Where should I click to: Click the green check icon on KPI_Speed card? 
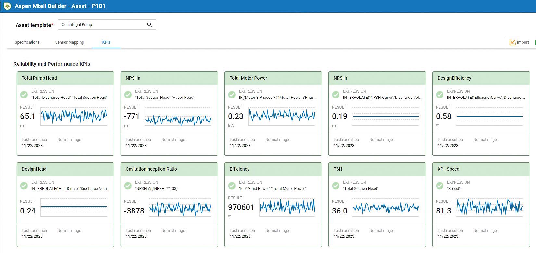pos(440,186)
